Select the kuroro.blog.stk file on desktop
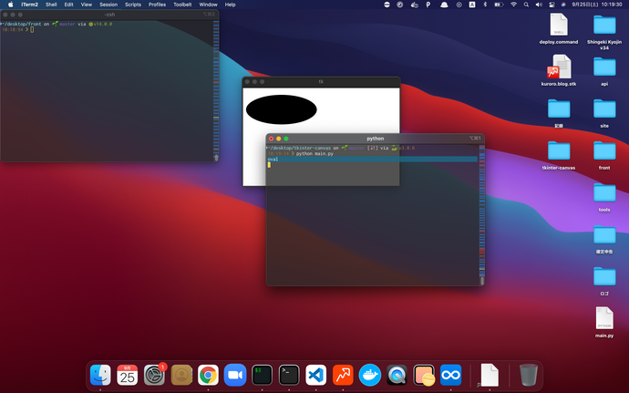This screenshot has width=629, height=393. (559, 70)
